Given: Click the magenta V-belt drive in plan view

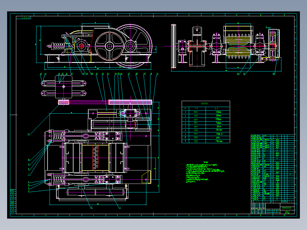Looking at the screenshot, I should point(105,102).
